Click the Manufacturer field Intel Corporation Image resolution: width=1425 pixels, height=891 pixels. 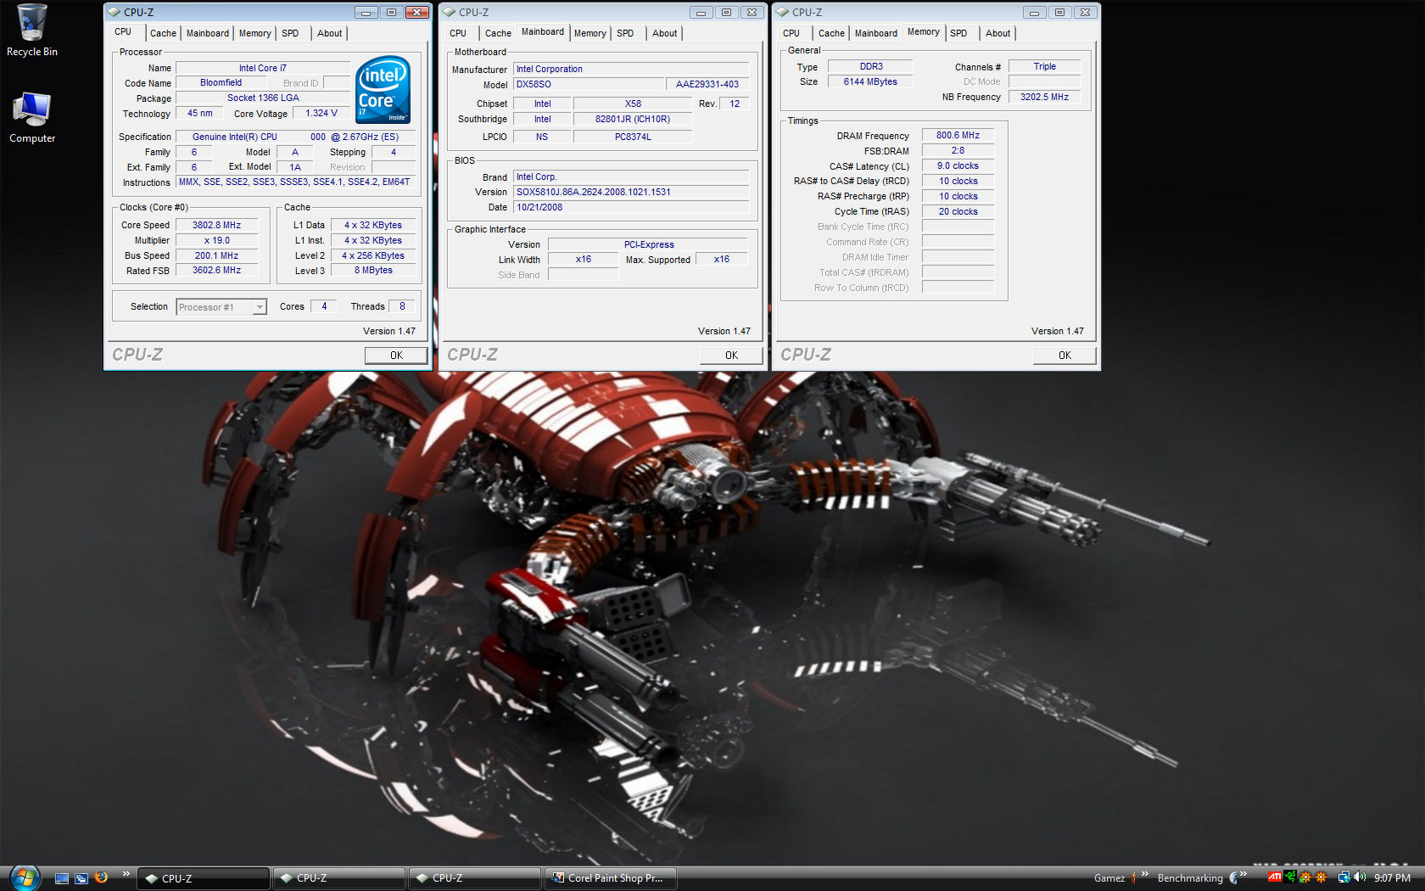(x=631, y=70)
